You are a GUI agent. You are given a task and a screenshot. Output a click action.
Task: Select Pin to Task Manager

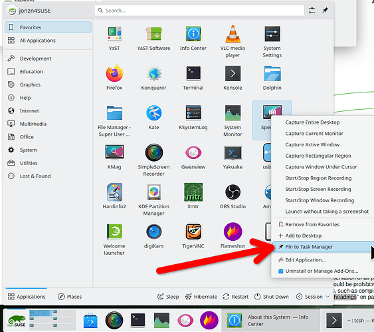pos(324,247)
